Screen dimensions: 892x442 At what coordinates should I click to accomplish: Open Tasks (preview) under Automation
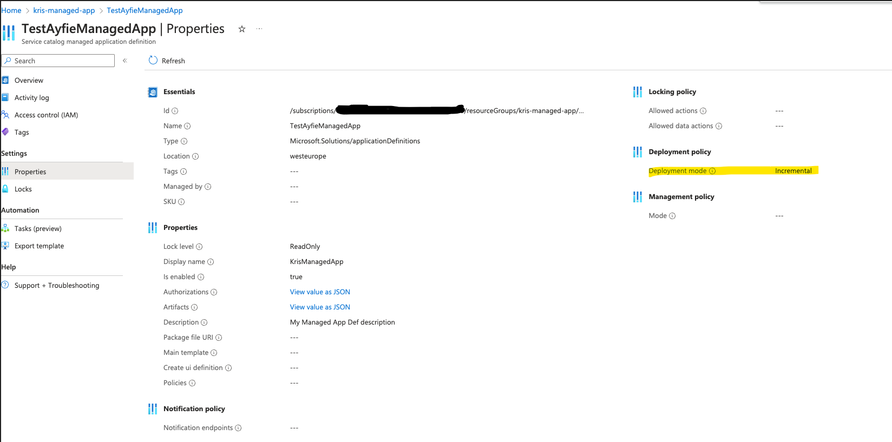[38, 228]
